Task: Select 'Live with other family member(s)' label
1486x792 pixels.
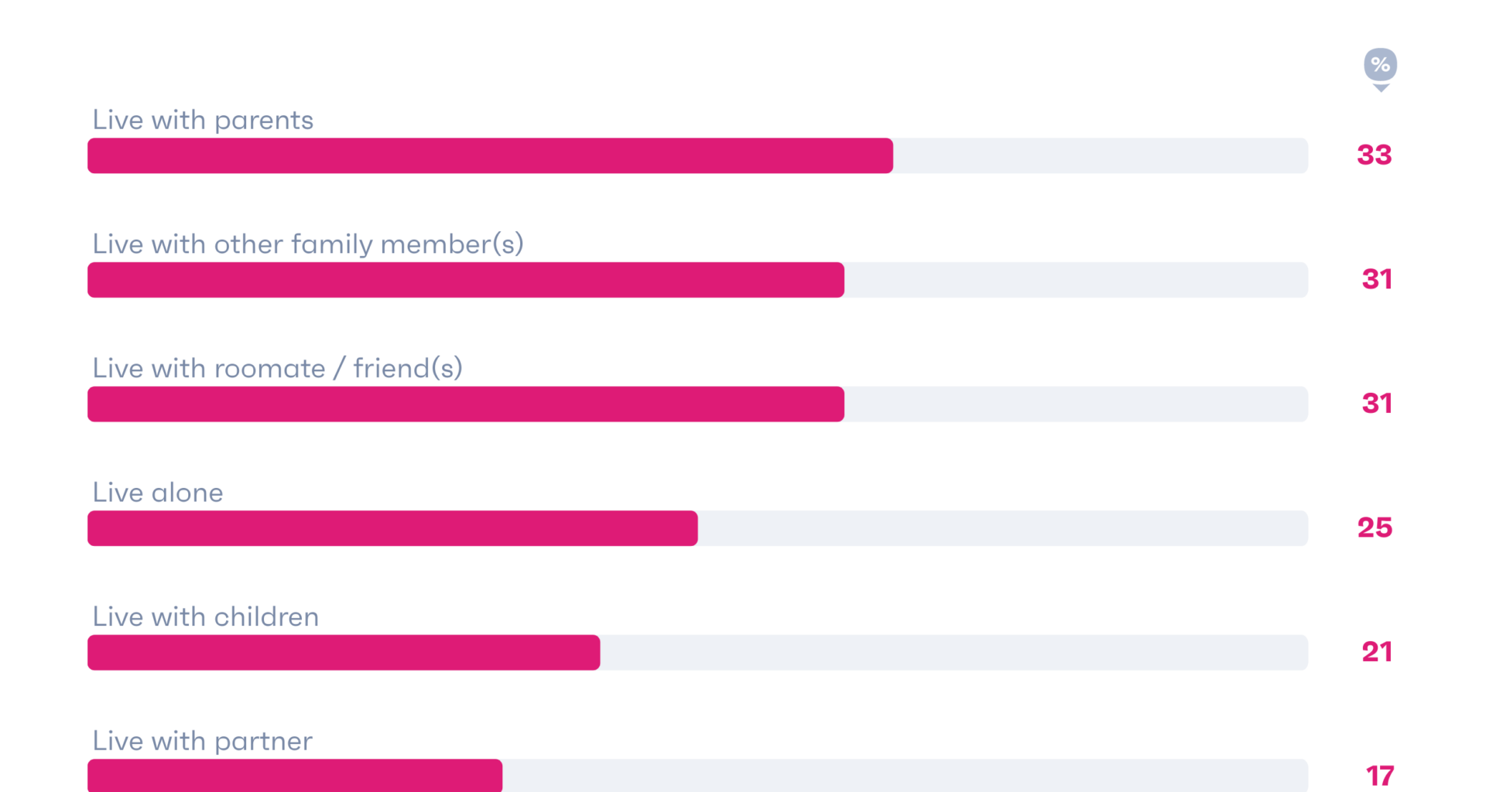Action: click(308, 244)
